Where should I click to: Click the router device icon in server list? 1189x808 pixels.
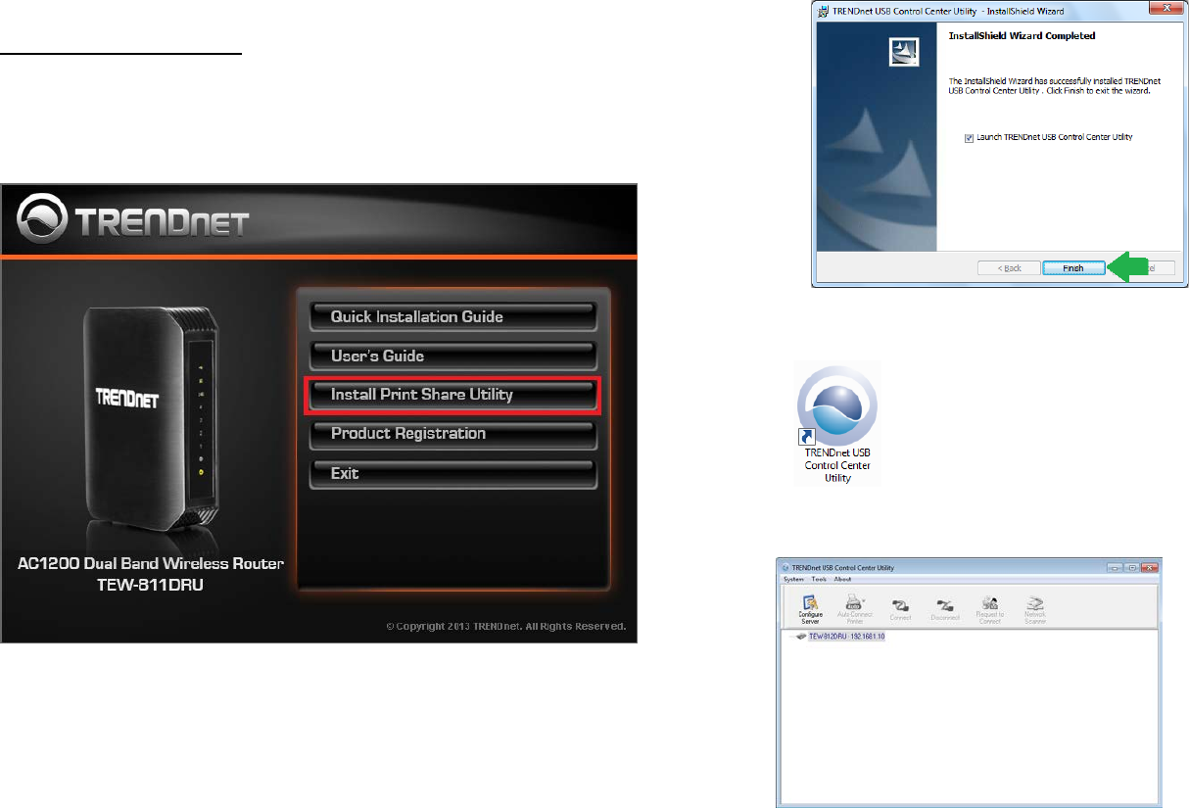pyautogui.click(x=799, y=637)
